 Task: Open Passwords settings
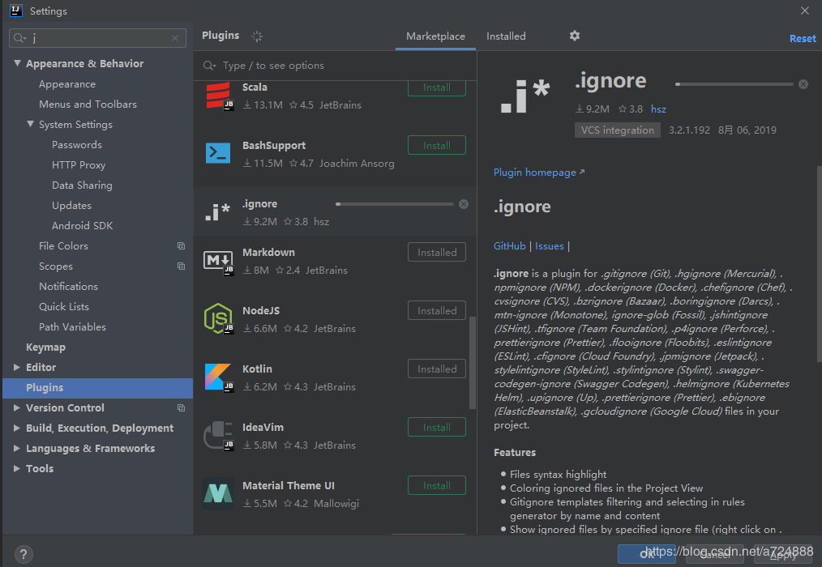coord(76,145)
